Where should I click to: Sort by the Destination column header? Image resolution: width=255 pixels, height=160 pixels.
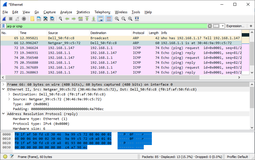coord(111,33)
